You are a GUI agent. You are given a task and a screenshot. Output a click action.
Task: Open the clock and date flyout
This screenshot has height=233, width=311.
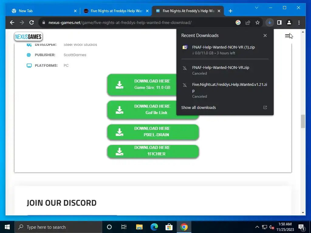pos(285,227)
